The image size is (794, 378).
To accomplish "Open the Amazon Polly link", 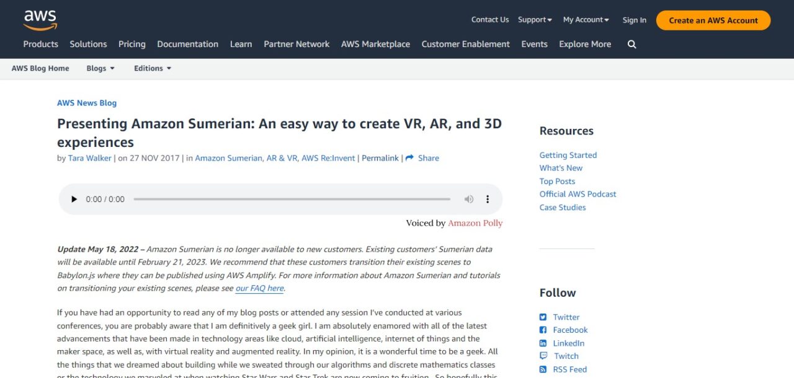I will pos(475,223).
